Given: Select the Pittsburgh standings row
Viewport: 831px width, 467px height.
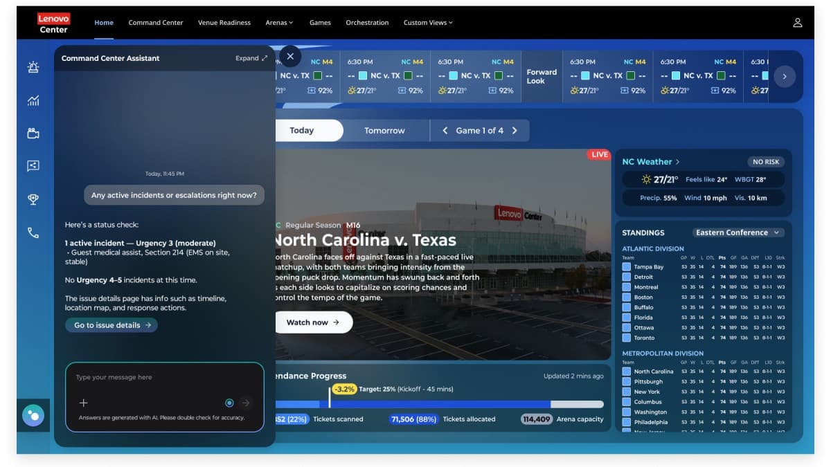Looking at the screenshot, I should [x=704, y=381].
